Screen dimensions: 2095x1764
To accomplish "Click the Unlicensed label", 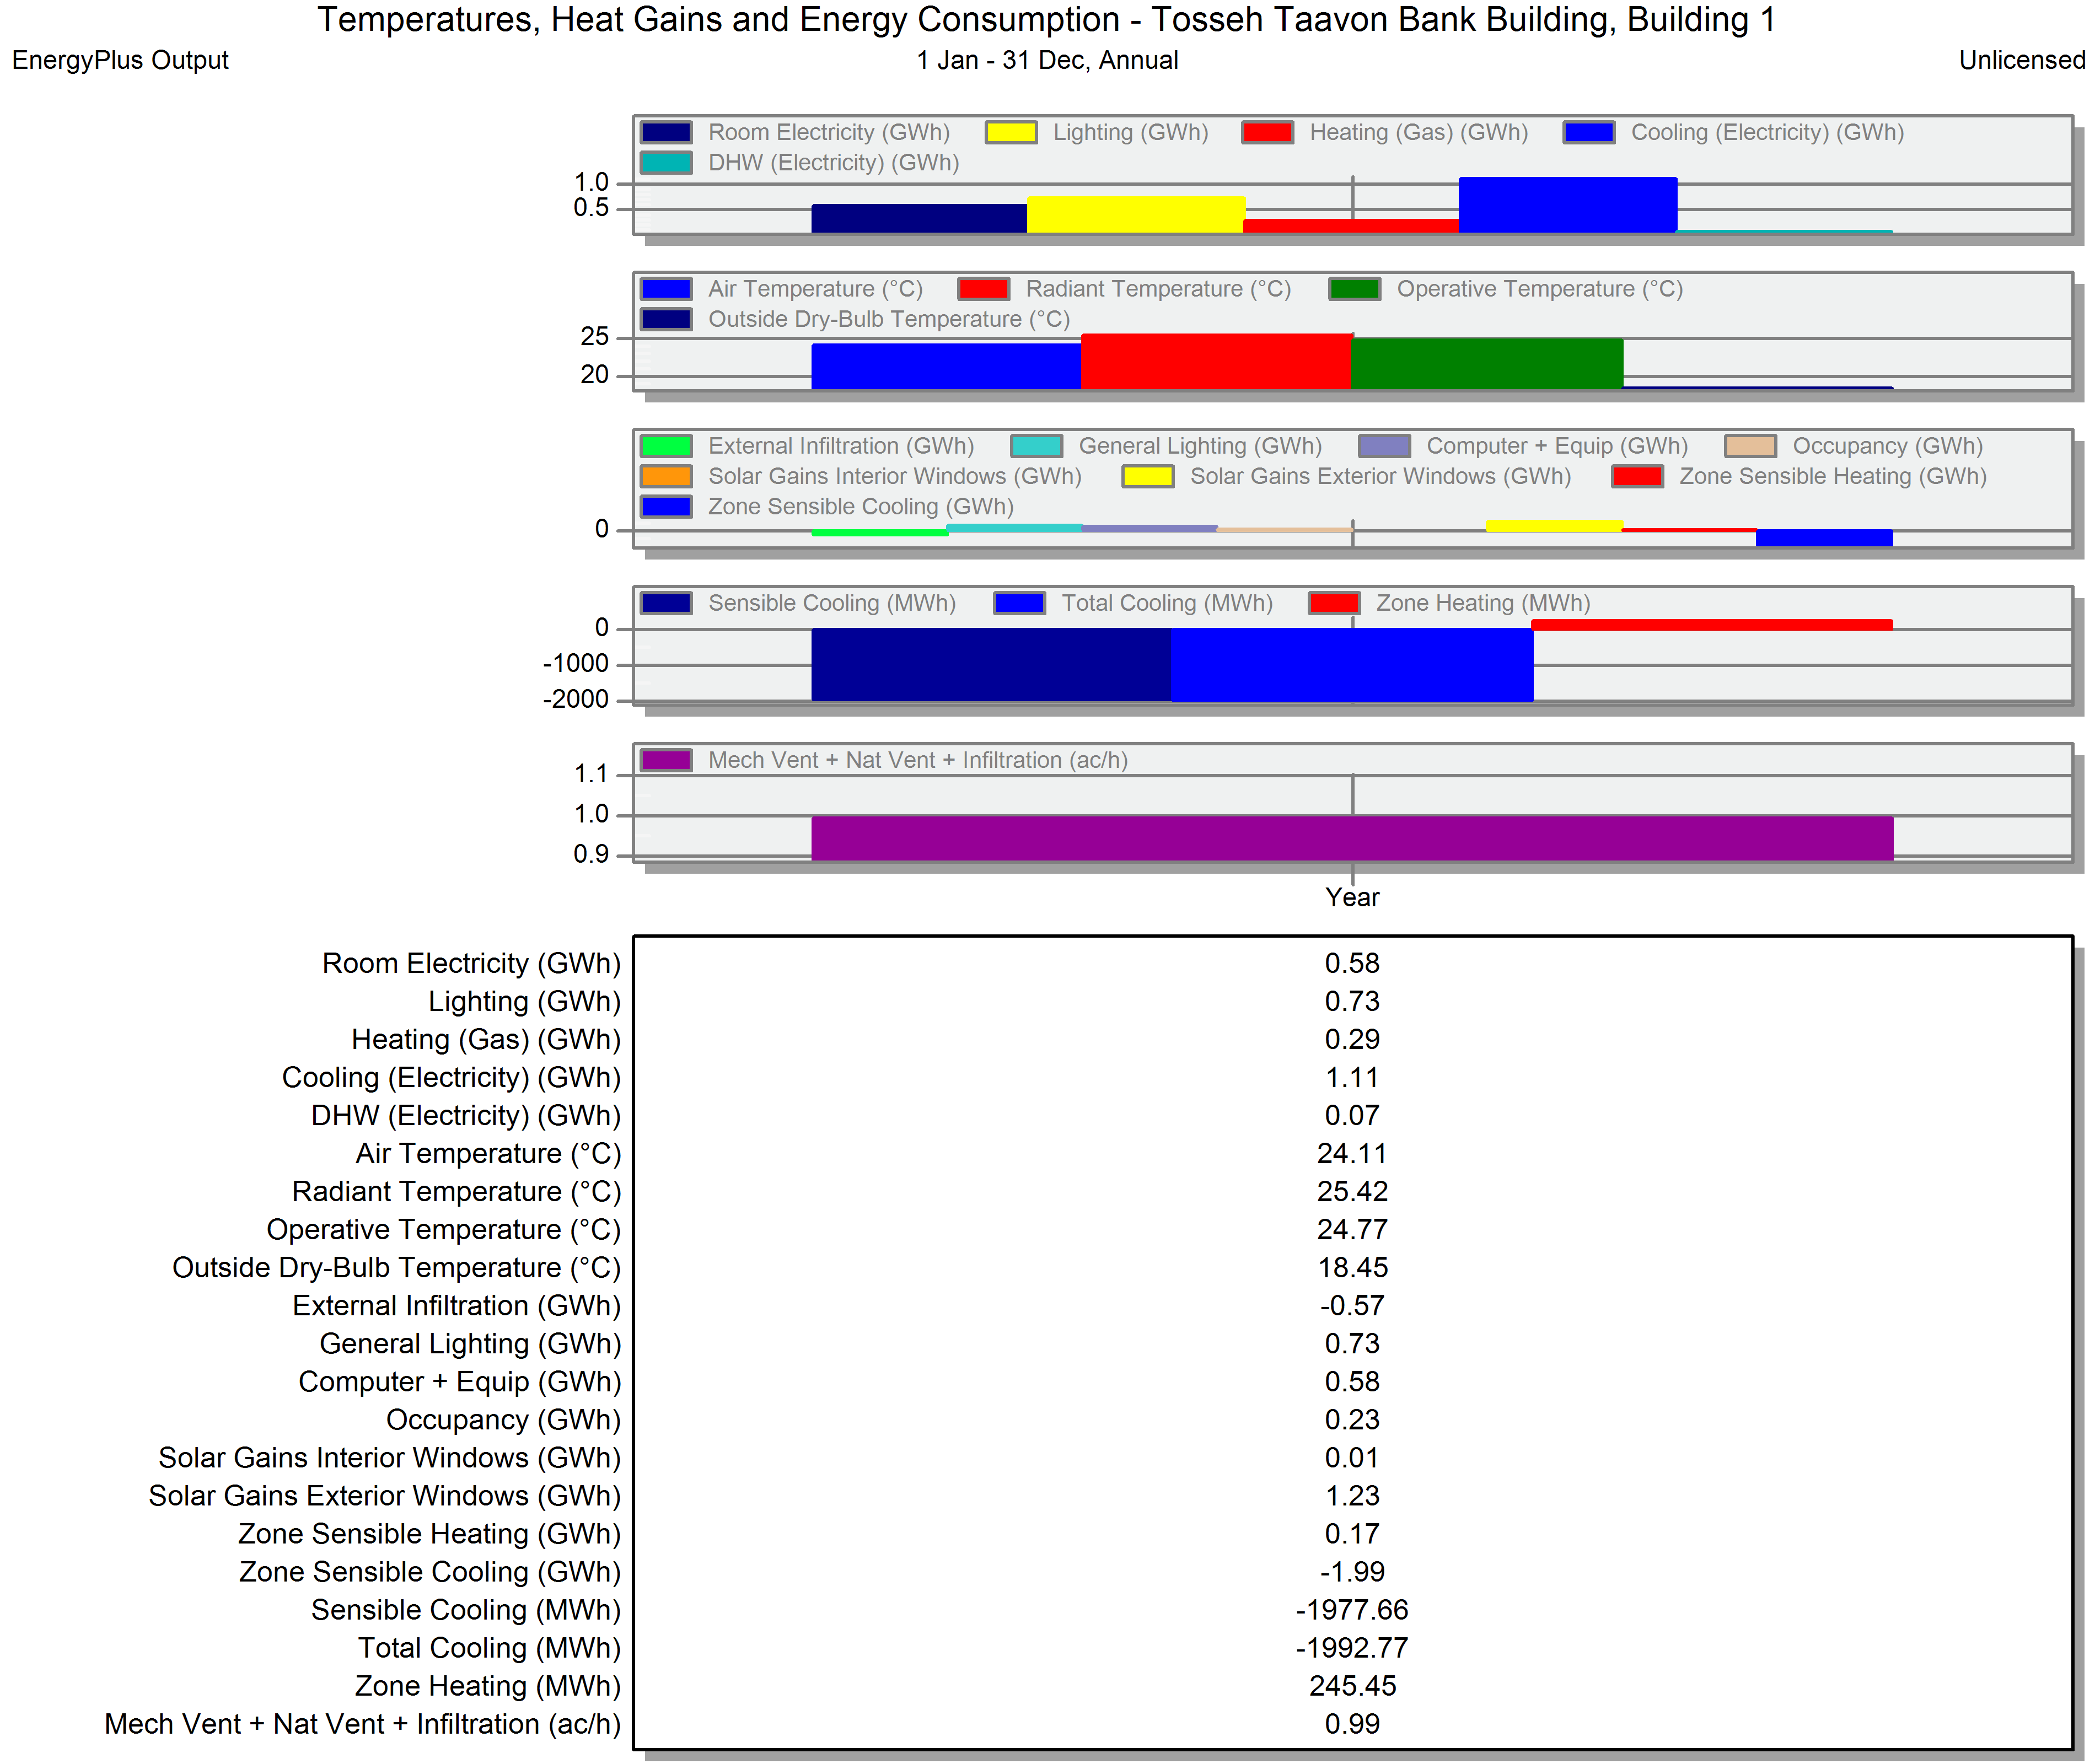I will click(2021, 60).
